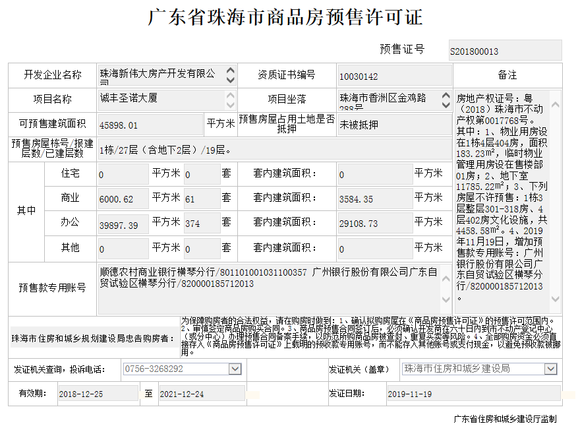The height and width of the screenshot is (430, 578).
Task: Click the up arrow in developer name field
Action: (229, 70)
